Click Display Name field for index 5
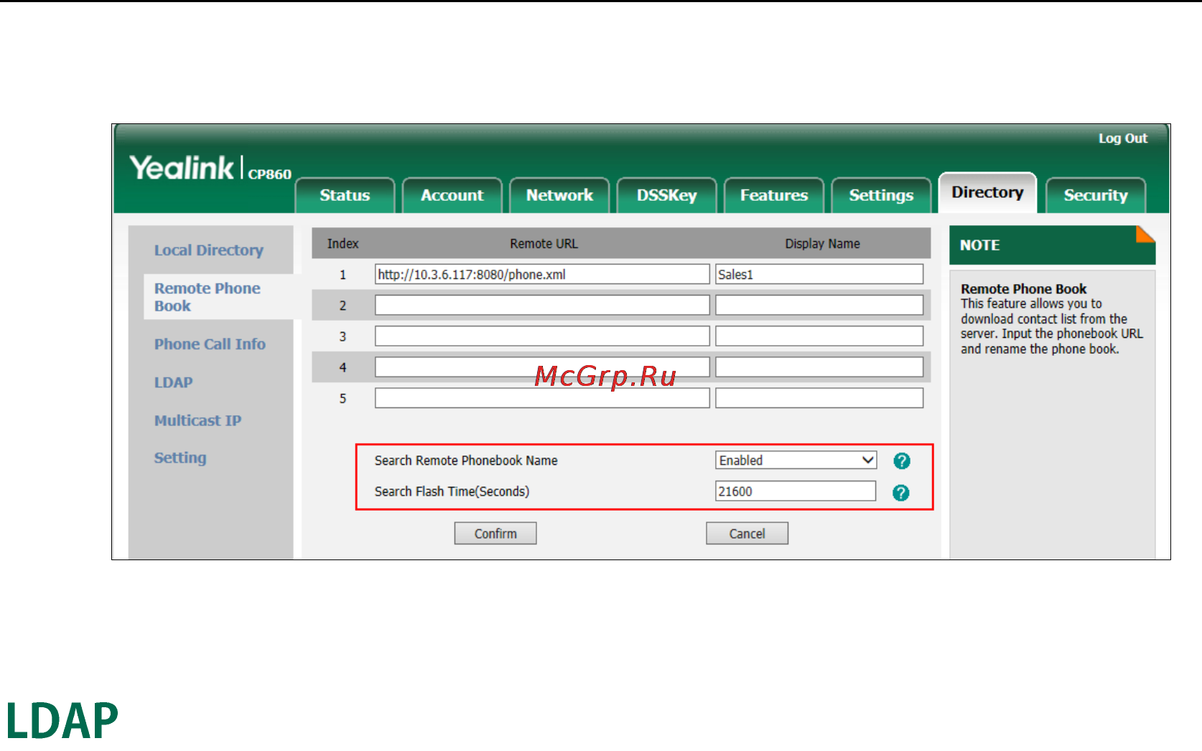 819,398
